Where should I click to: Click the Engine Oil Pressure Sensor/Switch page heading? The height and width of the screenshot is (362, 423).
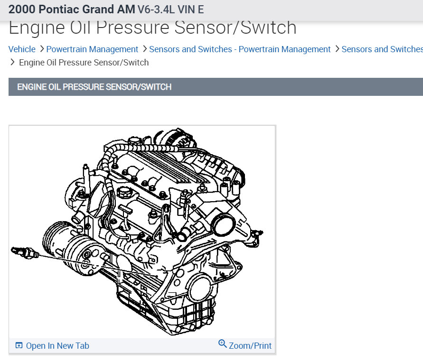pos(153,28)
